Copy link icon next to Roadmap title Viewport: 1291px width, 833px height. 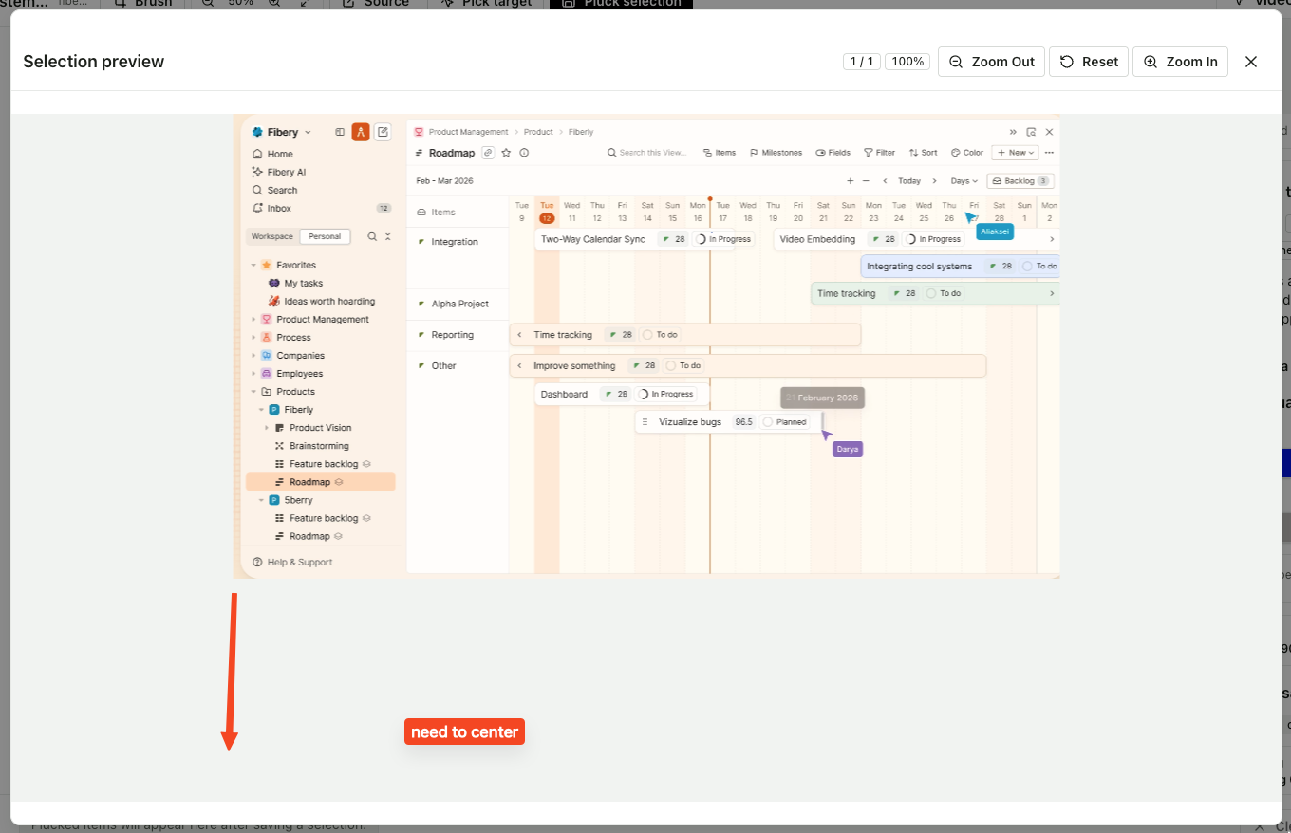point(488,152)
